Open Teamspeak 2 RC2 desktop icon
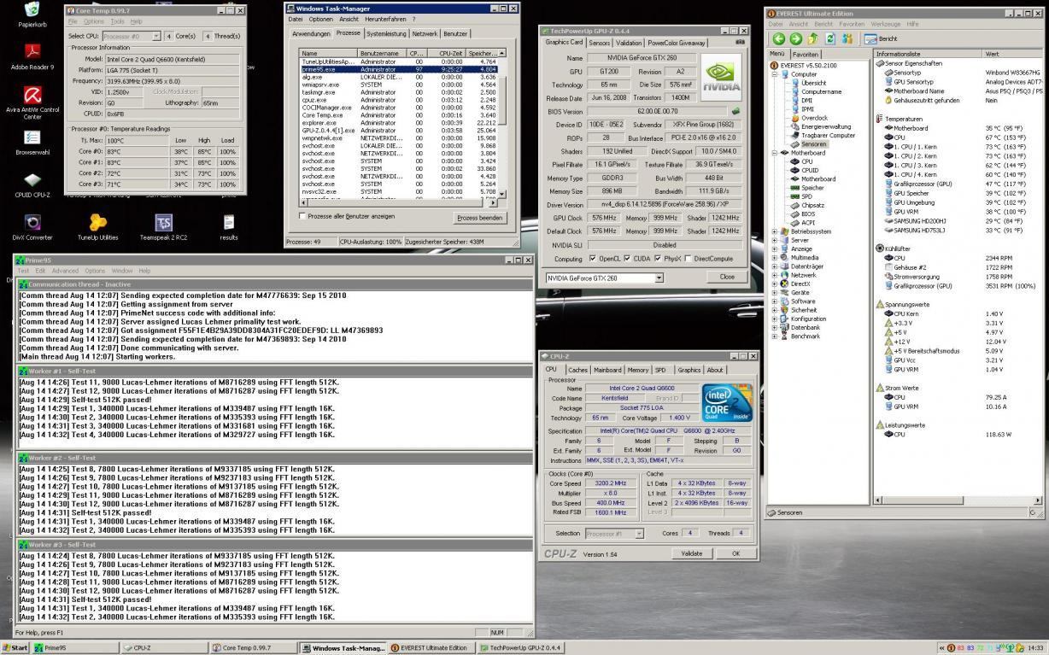This screenshot has width=1049, height=655. coord(163,228)
